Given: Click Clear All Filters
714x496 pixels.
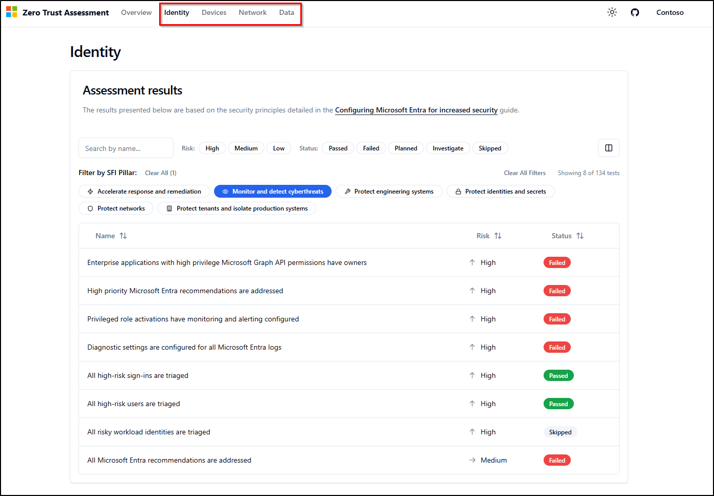Looking at the screenshot, I should pos(525,173).
